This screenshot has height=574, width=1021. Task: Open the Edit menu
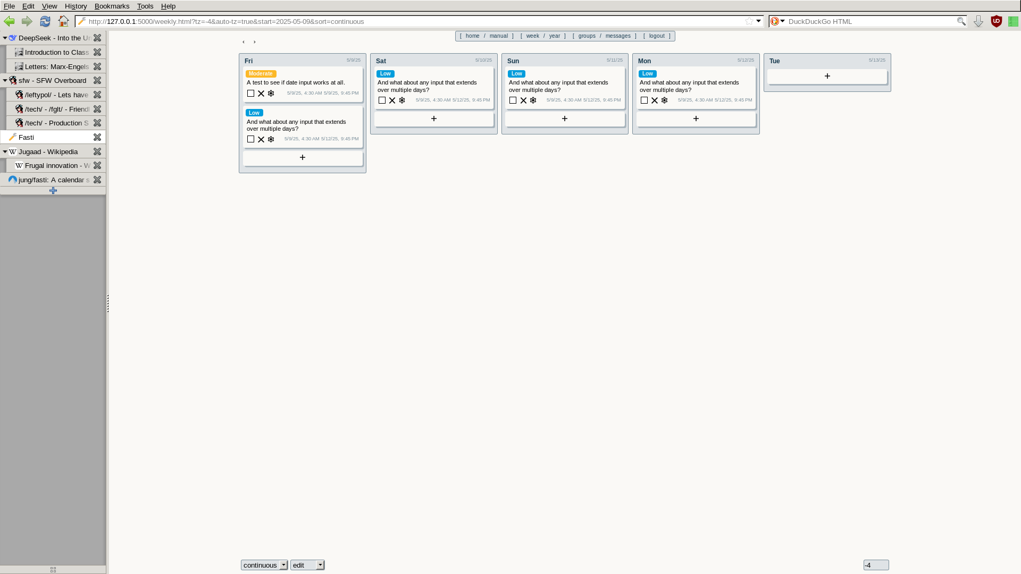(x=28, y=6)
